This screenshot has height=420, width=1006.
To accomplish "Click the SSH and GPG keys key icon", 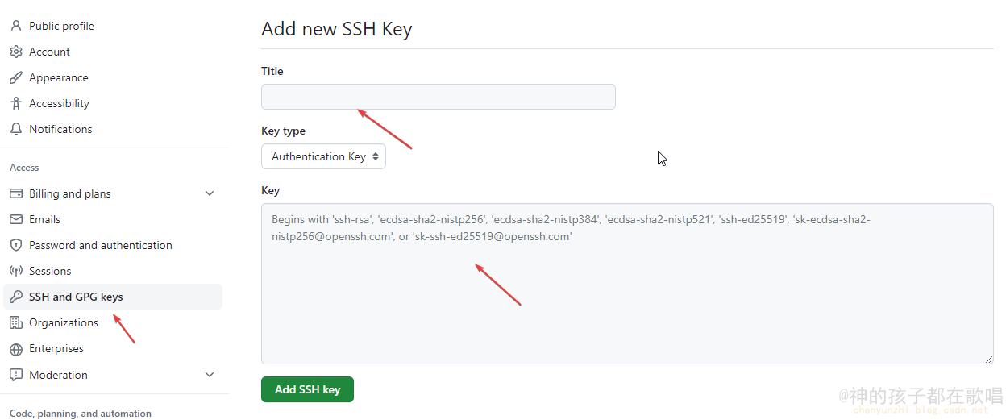I will [15, 297].
